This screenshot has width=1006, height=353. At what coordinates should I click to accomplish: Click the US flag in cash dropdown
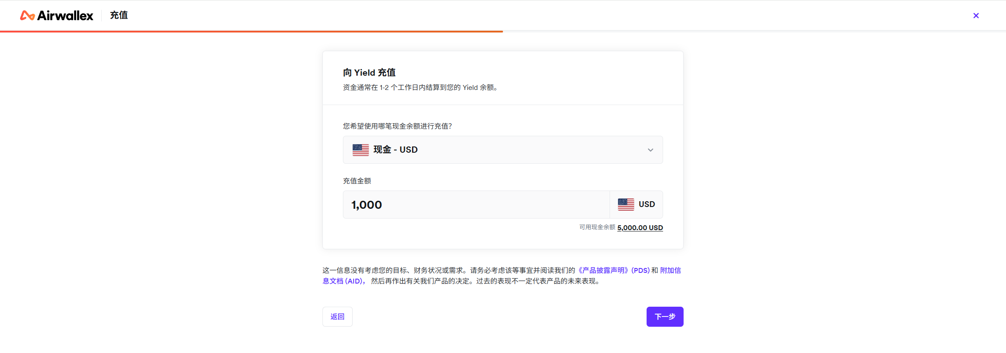point(360,150)
